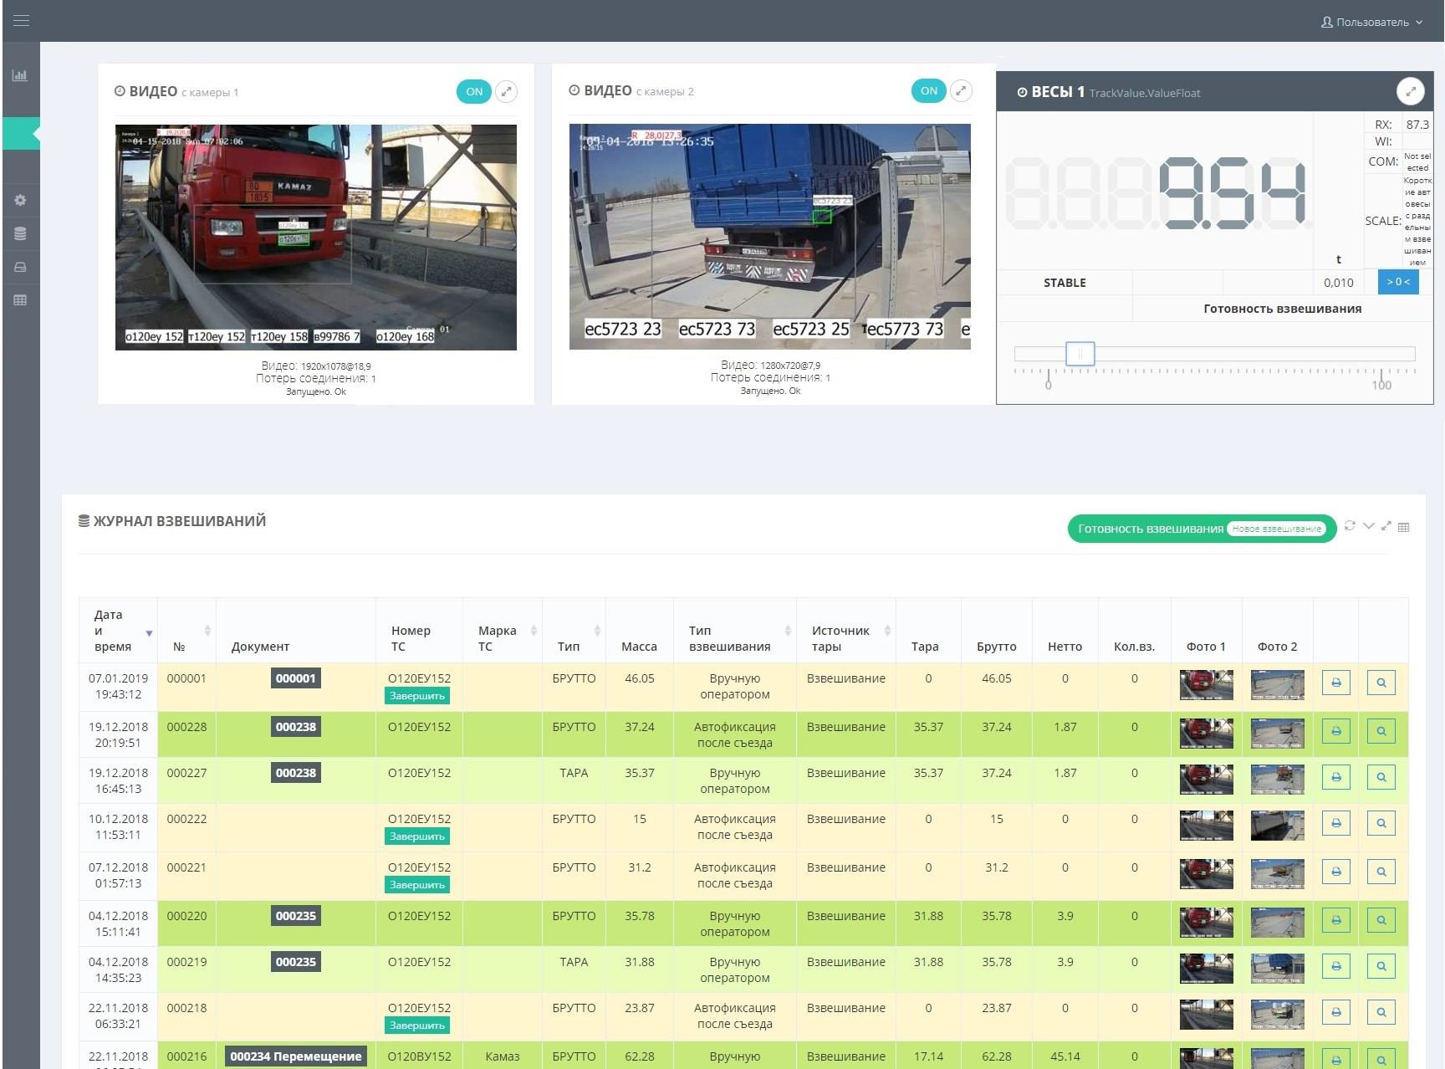Expand camera 1 video to fullscreen
This screenshot has width=1445, height=1069.
tap(506, 92)
